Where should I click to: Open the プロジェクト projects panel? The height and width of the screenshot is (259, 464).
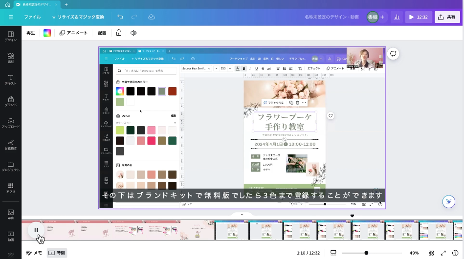11,167
